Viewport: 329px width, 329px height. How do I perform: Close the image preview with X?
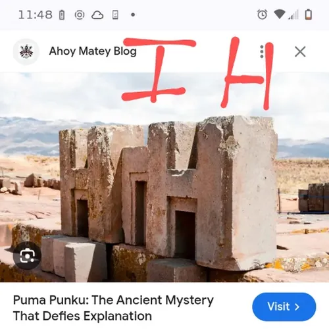[300, 52]
